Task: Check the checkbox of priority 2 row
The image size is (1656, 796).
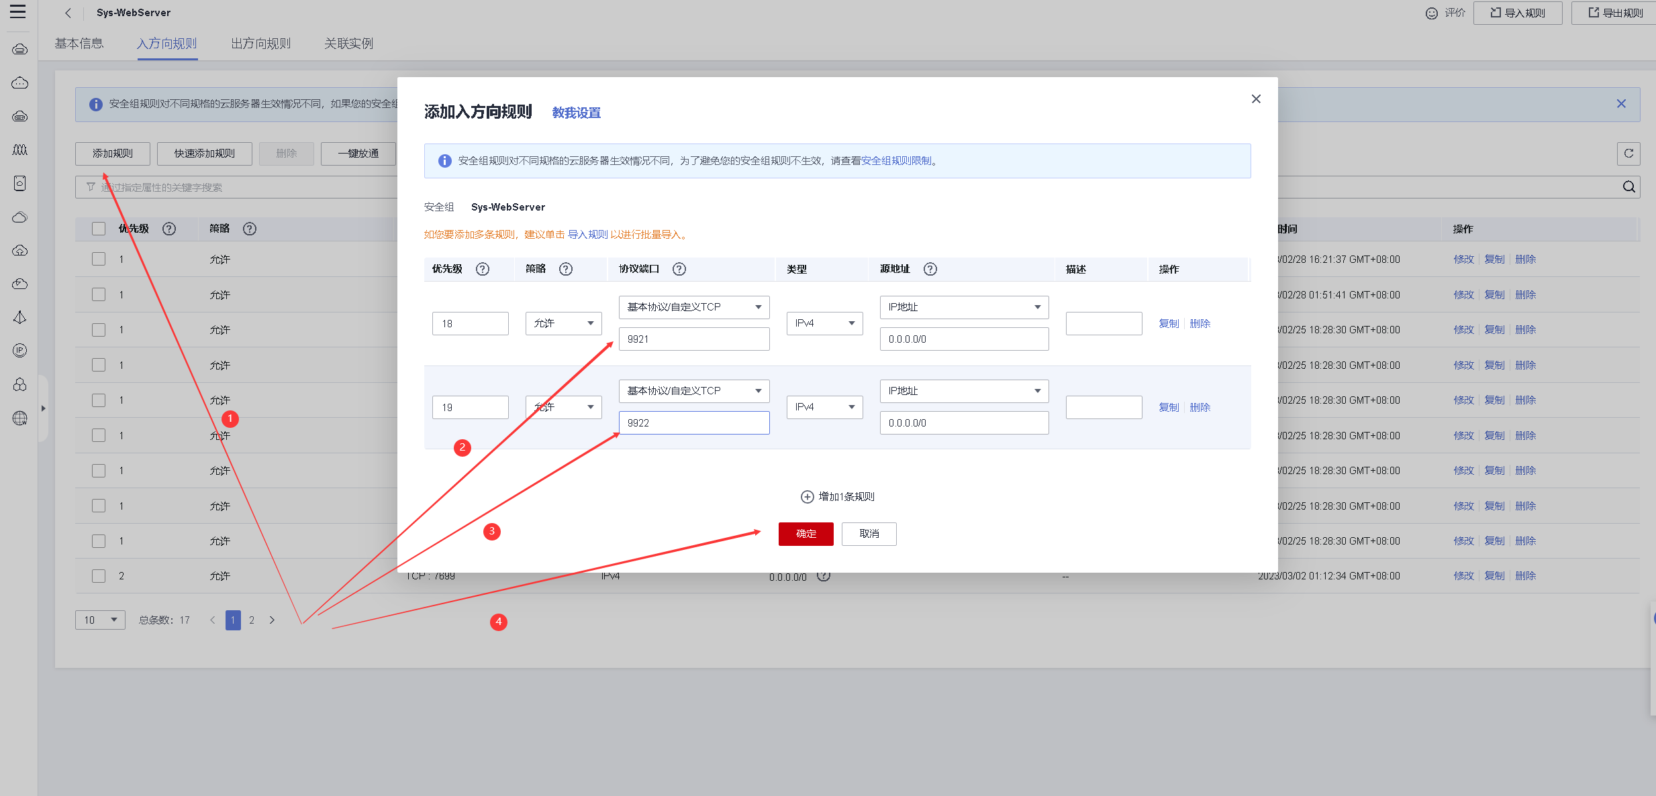Action: coord(99,576)
